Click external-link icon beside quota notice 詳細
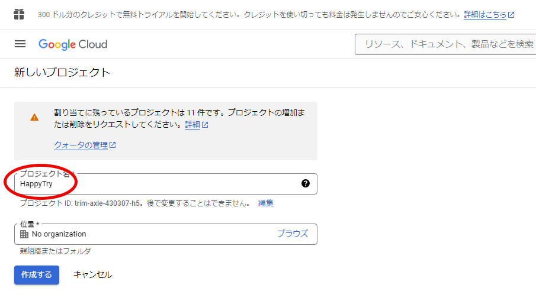Image resolution: width=536 pixels, height=301 pixels. (x=205, y=125)
